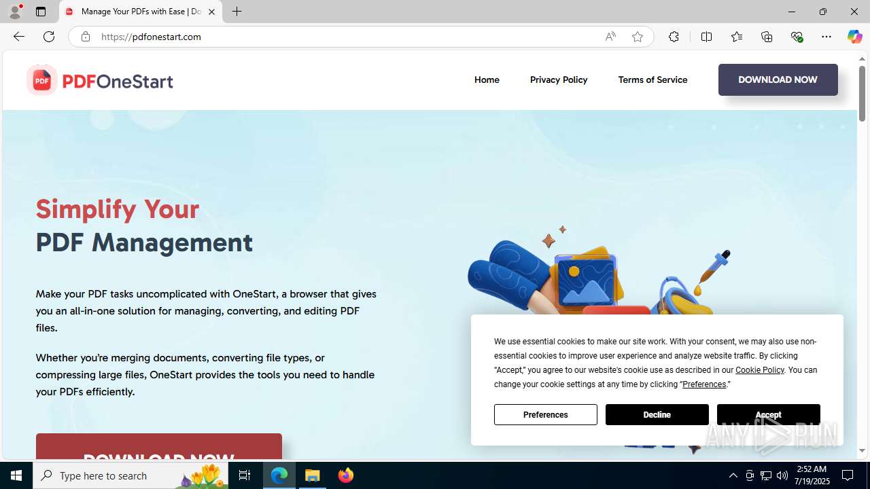Open the Edge profile icon
Viewport: 870px width, 489px height.
[x=15, y=12]
